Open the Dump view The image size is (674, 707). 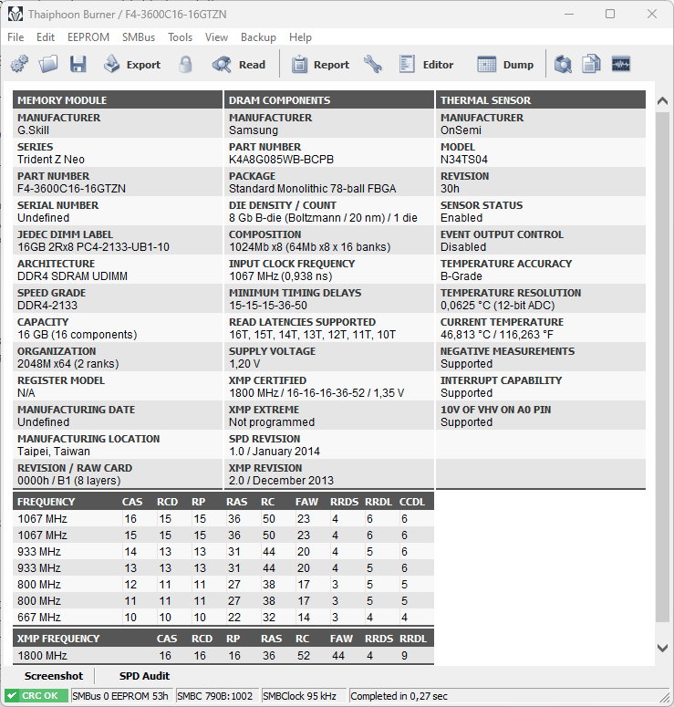(505, 65)
